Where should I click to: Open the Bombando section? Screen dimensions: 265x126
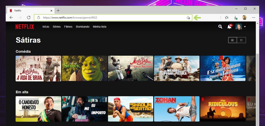point(83,27)
